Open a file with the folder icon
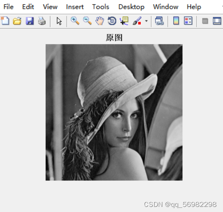This screenshot has width=223, height=212. click(17, 21)
